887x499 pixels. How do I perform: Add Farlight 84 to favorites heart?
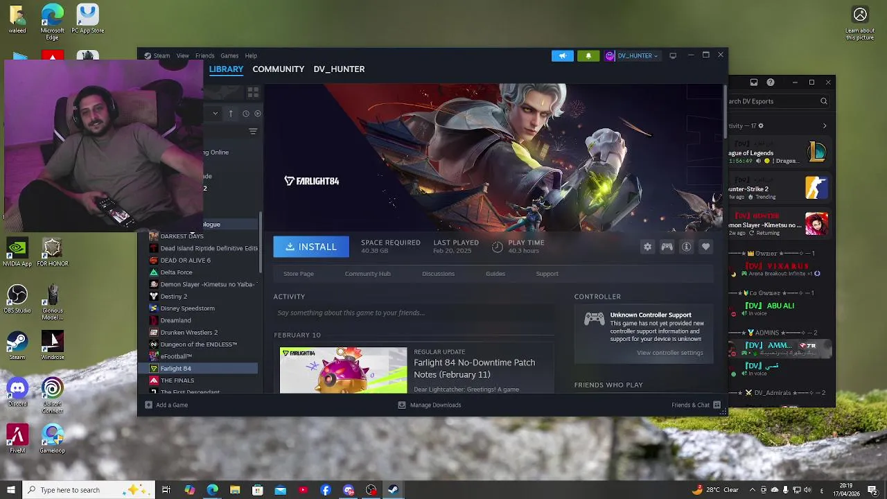[x=705, y=247]
